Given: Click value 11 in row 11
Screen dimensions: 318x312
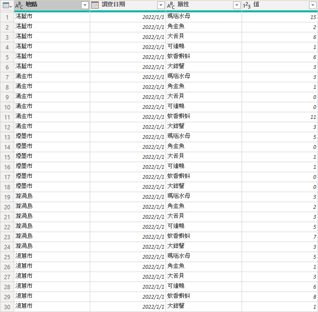Looking at the screenshot, I should click(x=280, y=117).
